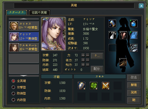The width and height of the screenshot is (148, 109).
Task: Click the red chest armor equipment icon
Action: click(123, 35)
